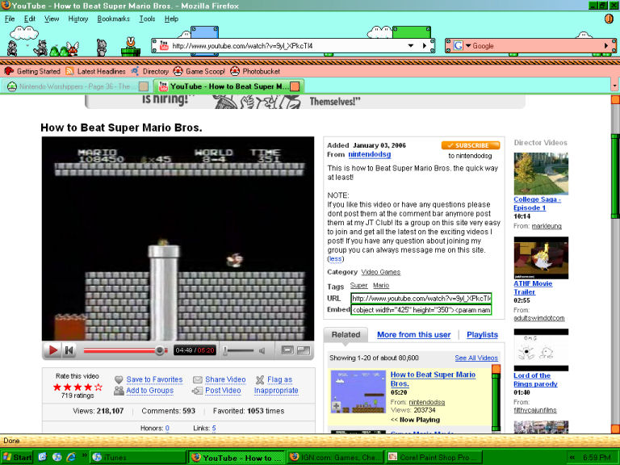Click See All Videos link

point(476,358)
